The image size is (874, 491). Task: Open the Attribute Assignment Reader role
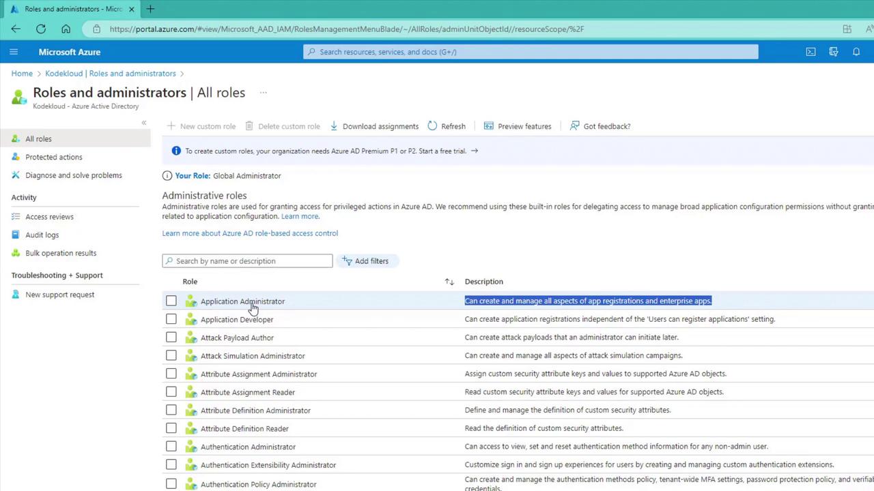(248, 392)
